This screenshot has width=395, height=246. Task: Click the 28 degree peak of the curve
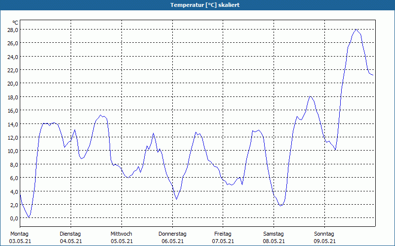click(355, 30)
